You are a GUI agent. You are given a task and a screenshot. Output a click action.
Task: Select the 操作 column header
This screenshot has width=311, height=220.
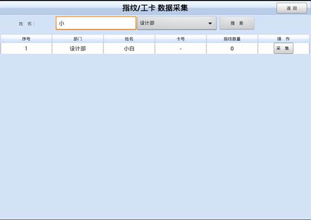[x=284, y=39]
